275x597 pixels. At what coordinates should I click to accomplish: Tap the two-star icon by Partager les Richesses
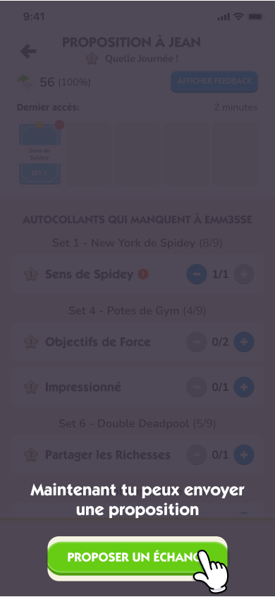tap(31, 454)
